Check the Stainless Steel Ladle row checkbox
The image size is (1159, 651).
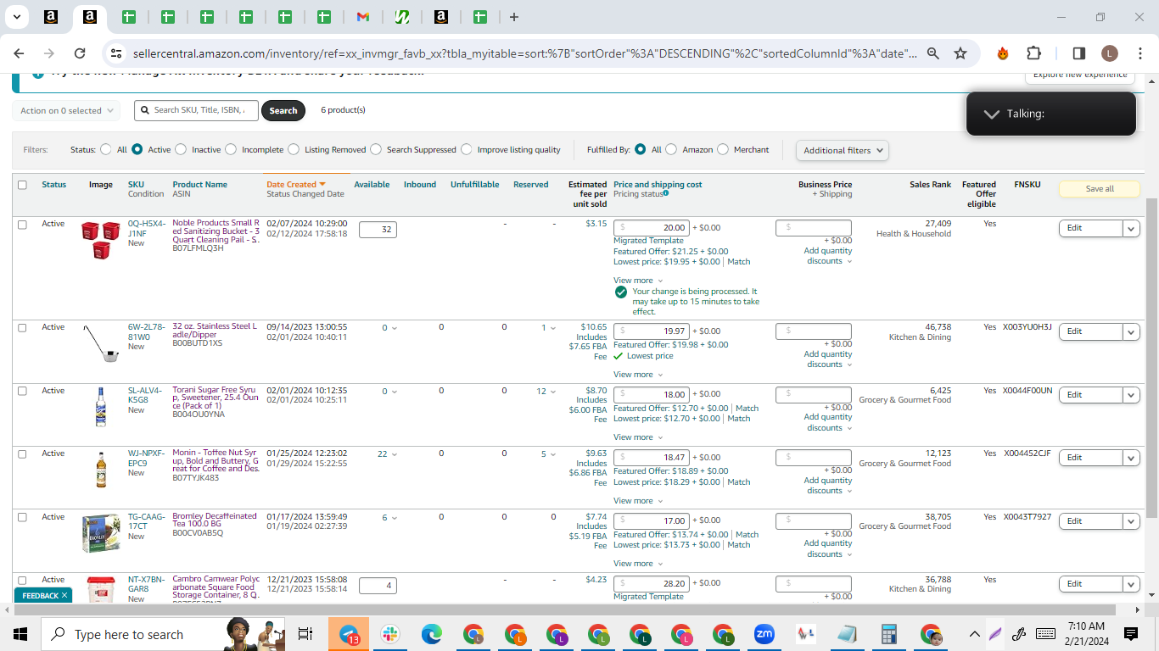pos(22,328)
